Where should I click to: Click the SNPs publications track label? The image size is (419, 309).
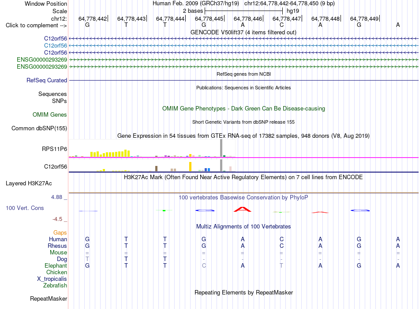pyautogui.click(x=60, y=101)
